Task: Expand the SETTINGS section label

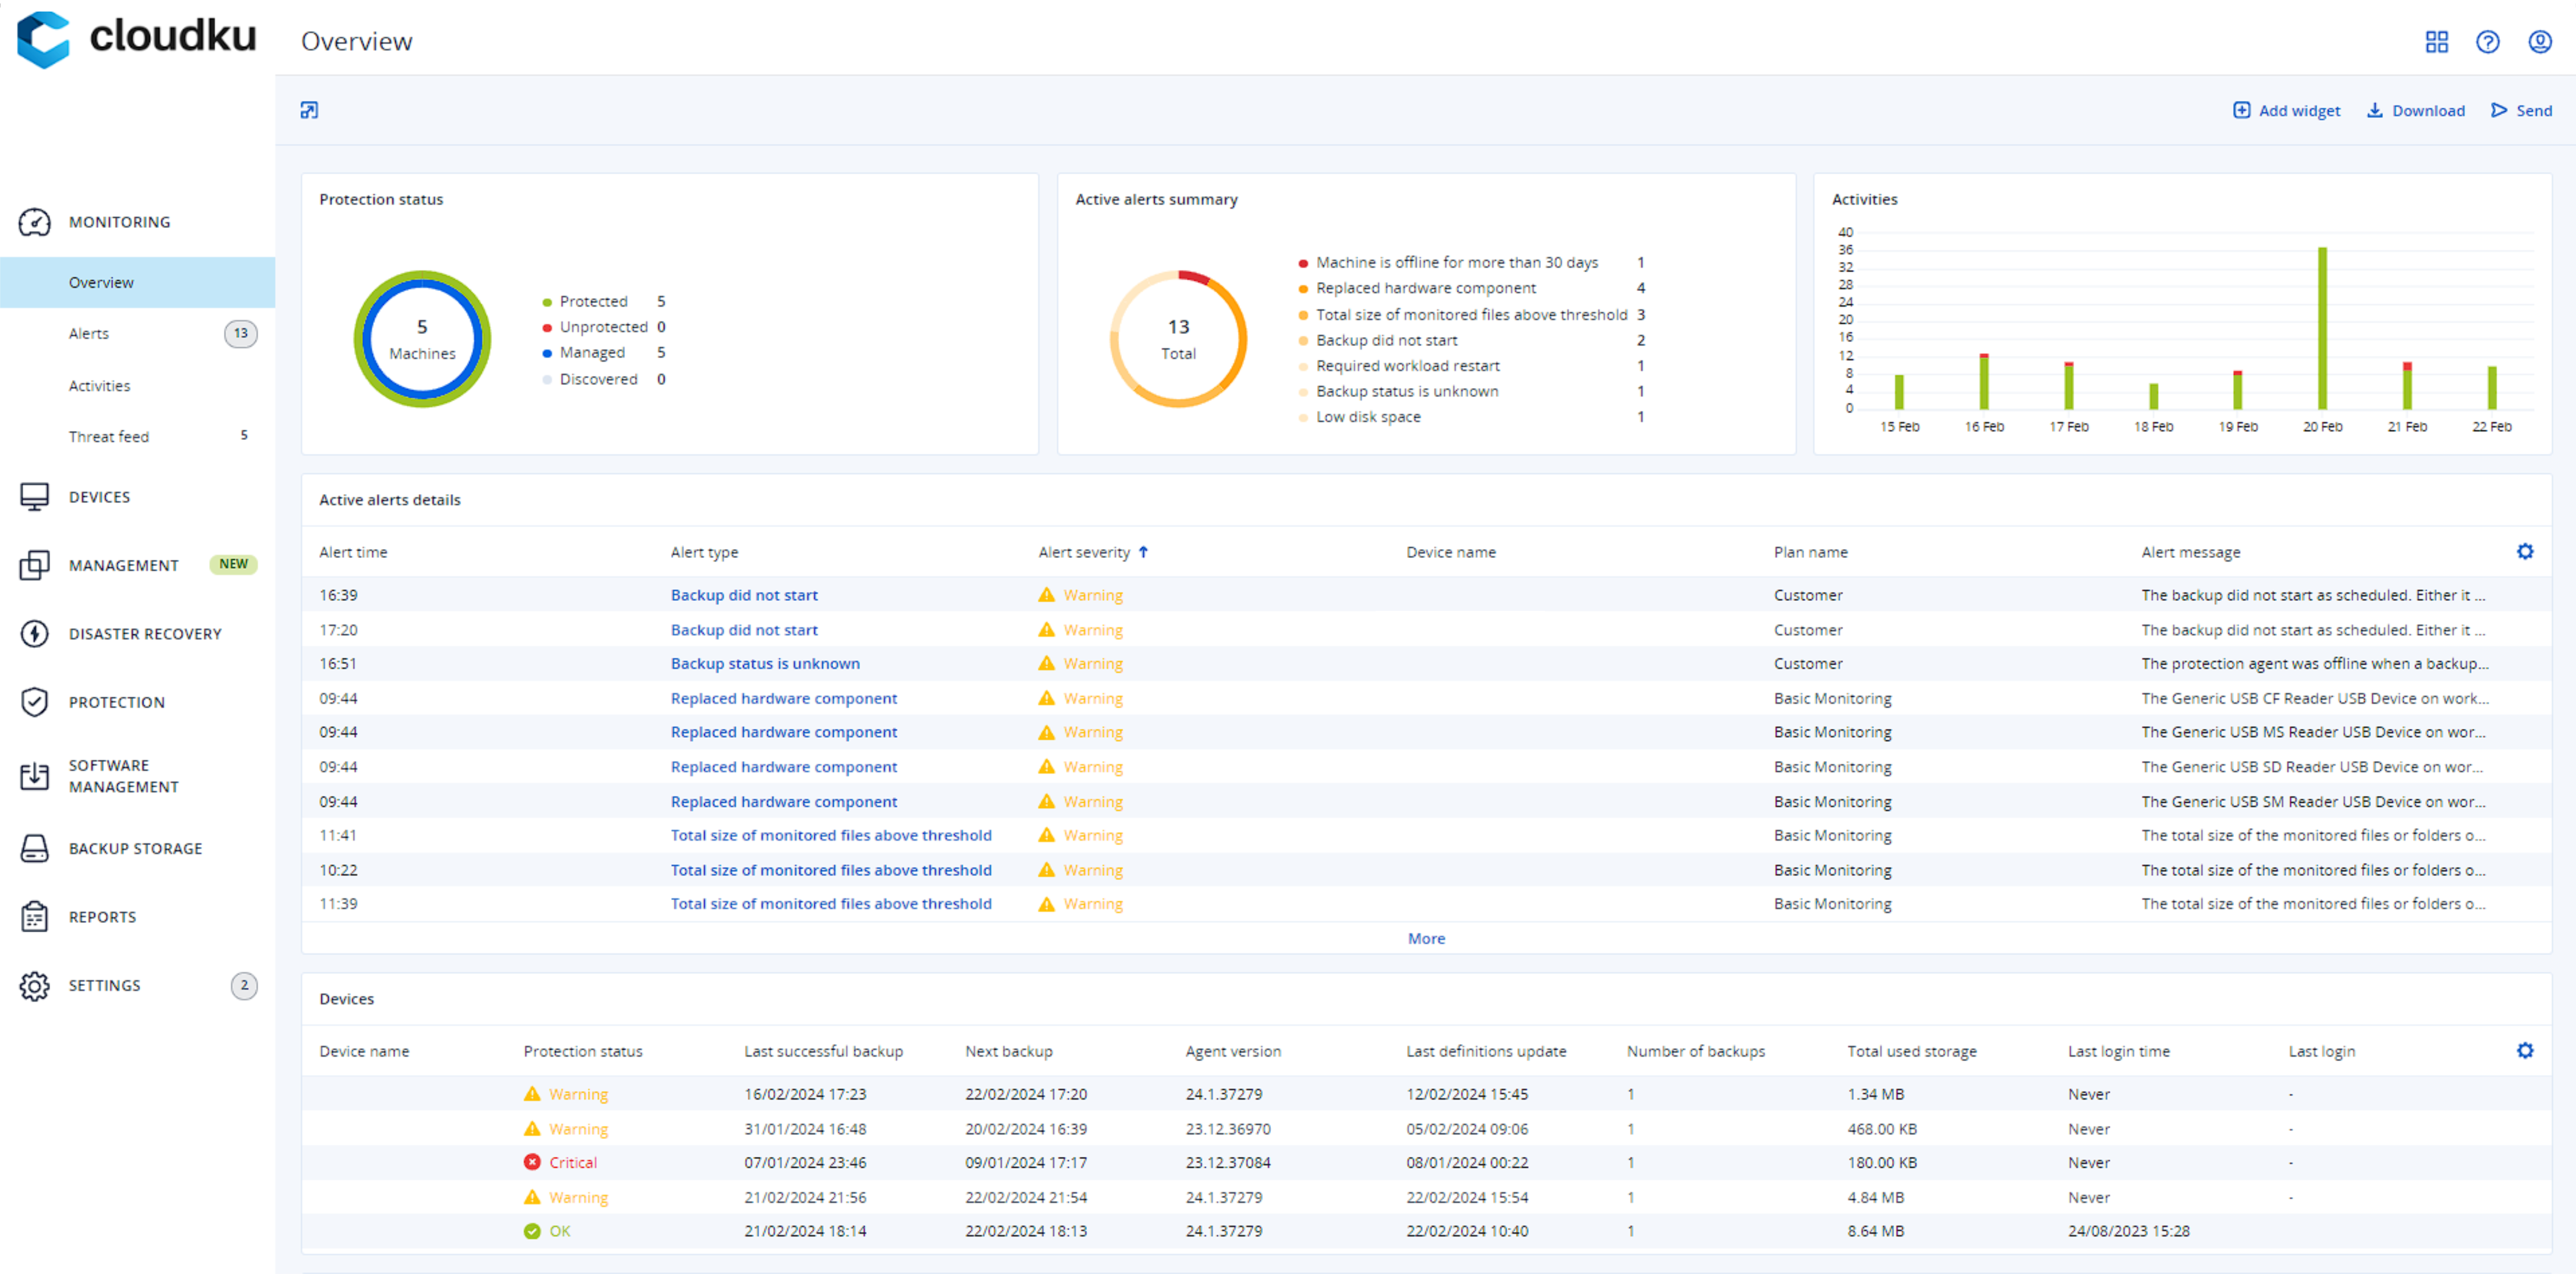Action: 104,985
